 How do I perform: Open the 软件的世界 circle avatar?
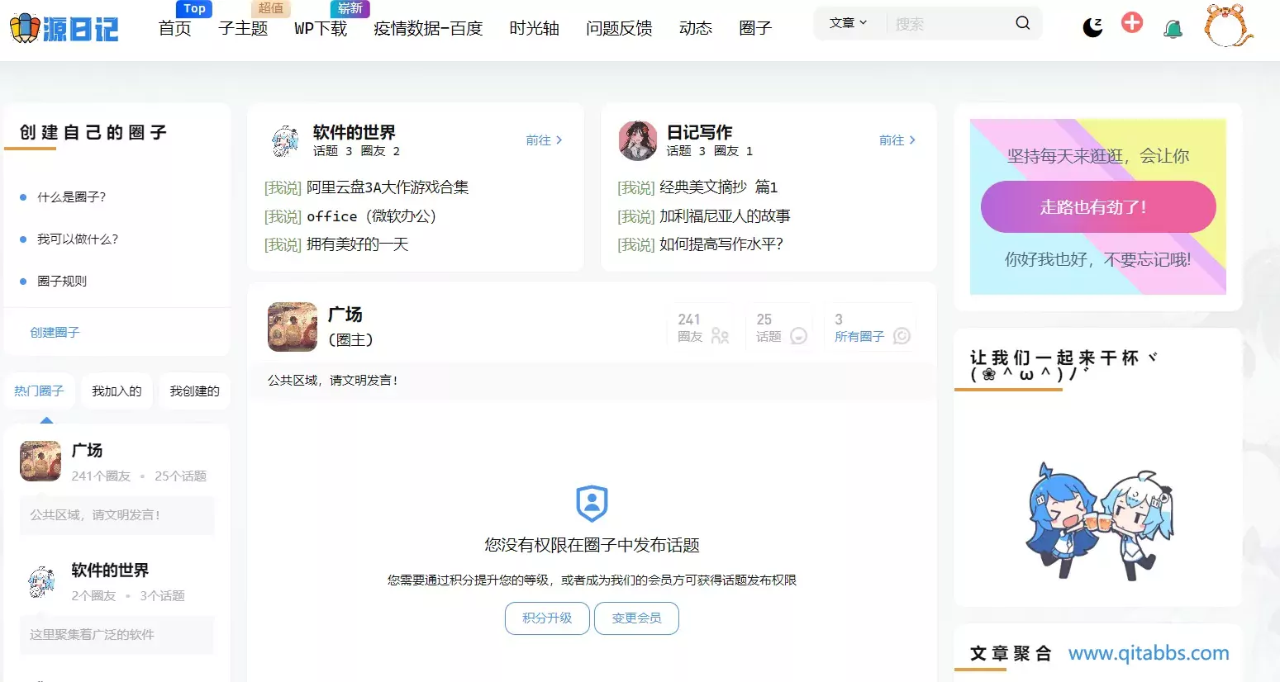click(x=284, y=140)
